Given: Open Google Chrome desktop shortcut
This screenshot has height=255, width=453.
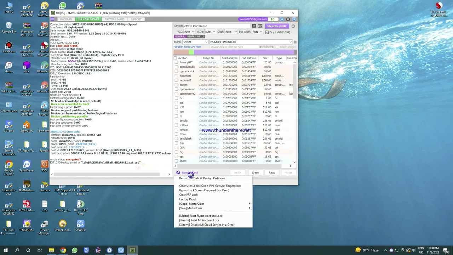Looking at the screenshot, I should coord(9,168).
